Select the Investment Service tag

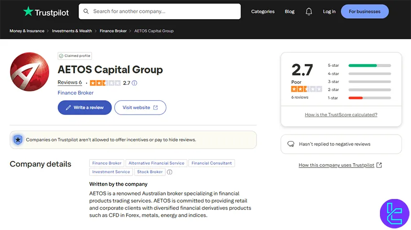pos(111,172)
